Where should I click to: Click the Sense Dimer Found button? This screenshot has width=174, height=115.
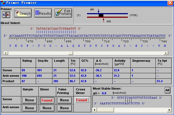pos(47,100)
